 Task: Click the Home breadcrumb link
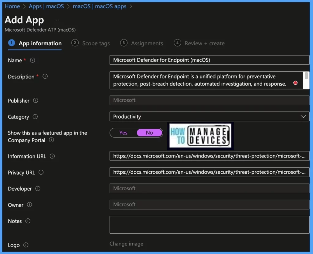pyautogui.click(x=12, y=6)
